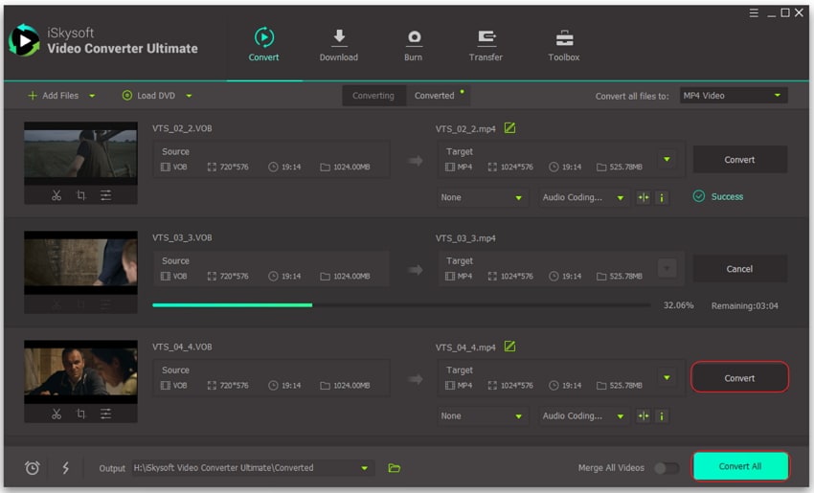
Task: Open the schedule alarm clock icon
Action: pos(33,467)
